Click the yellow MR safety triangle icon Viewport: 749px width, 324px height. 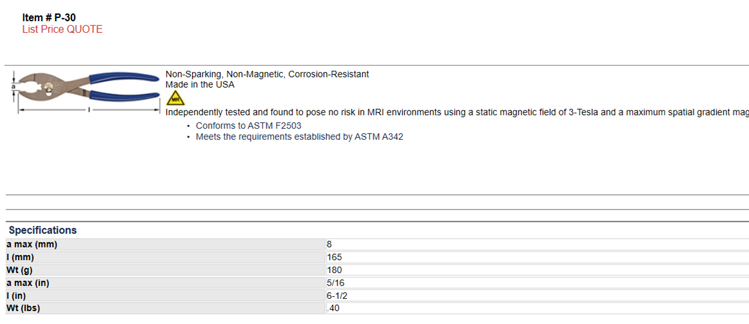(175, 99)
